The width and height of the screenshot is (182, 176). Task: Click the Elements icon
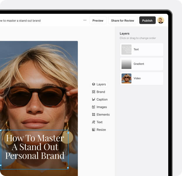click(x=94, y=115)
